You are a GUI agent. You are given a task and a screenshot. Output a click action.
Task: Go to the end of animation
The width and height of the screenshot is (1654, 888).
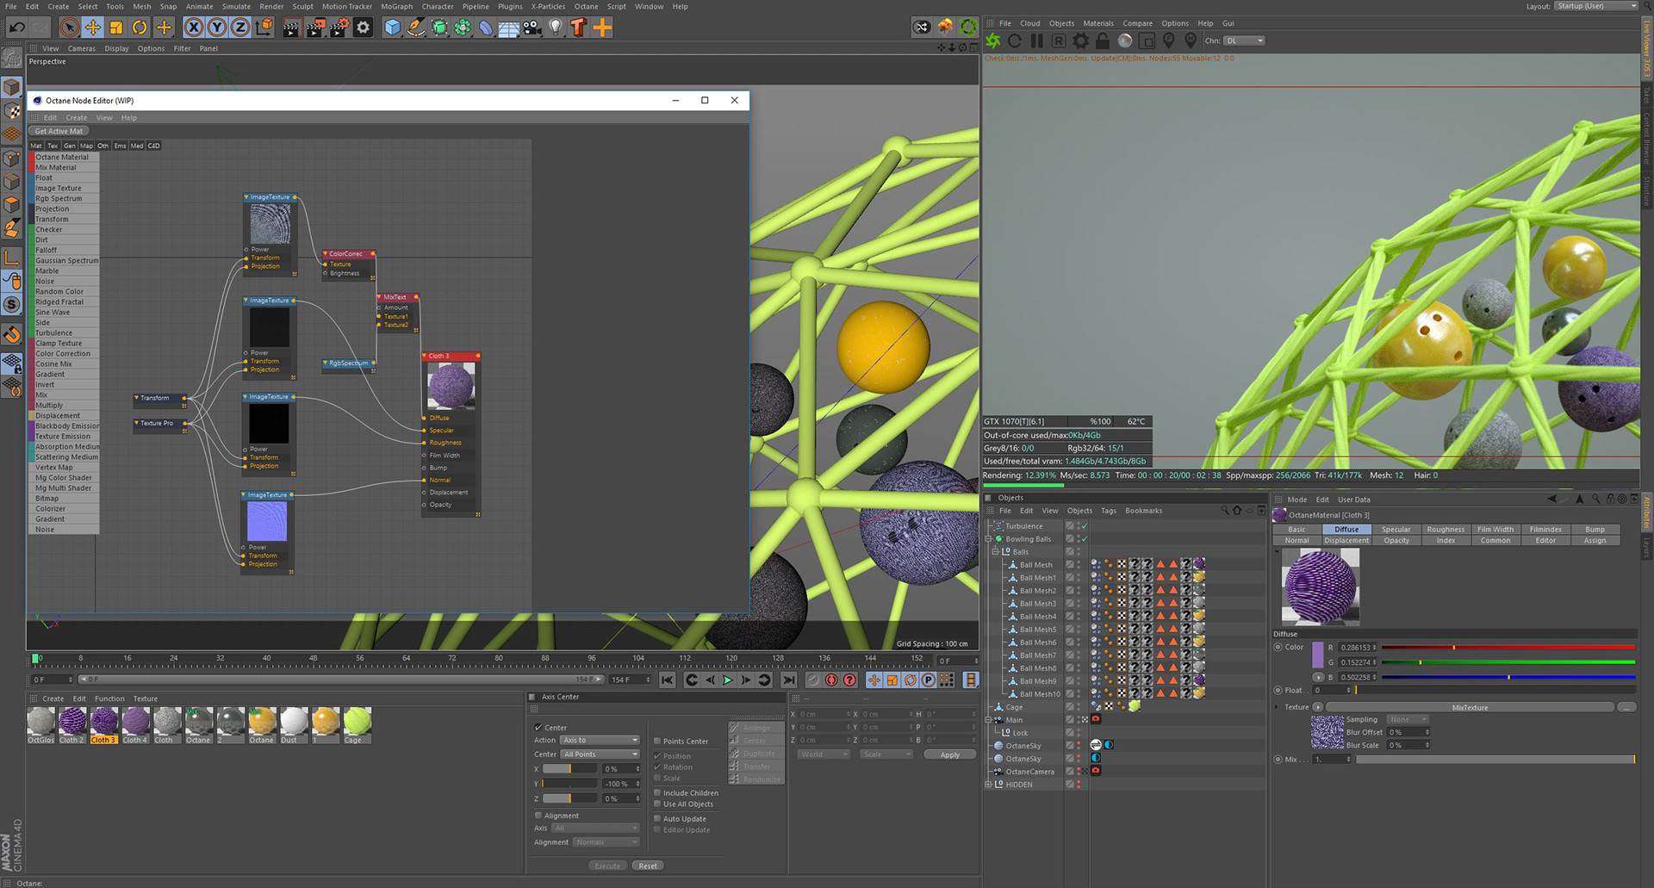pos(788,680)
